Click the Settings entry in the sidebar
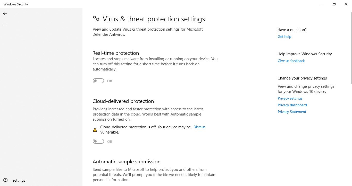 (19, 180)
